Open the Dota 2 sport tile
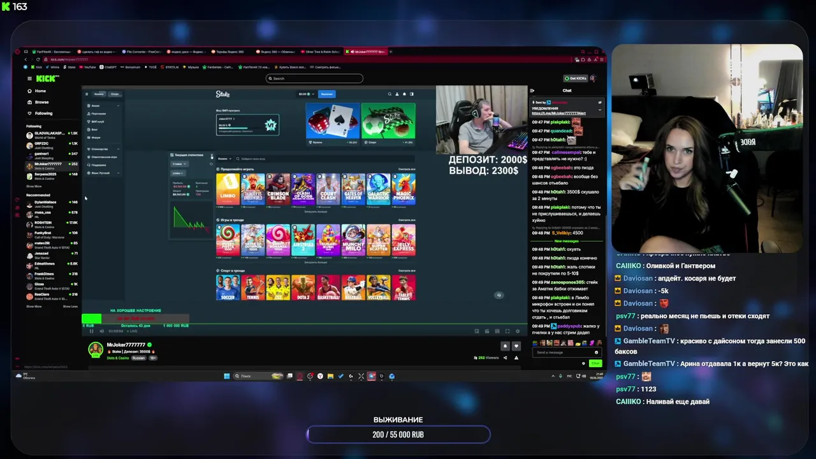Screen dimensions: 816x459 tap(303, 288)
